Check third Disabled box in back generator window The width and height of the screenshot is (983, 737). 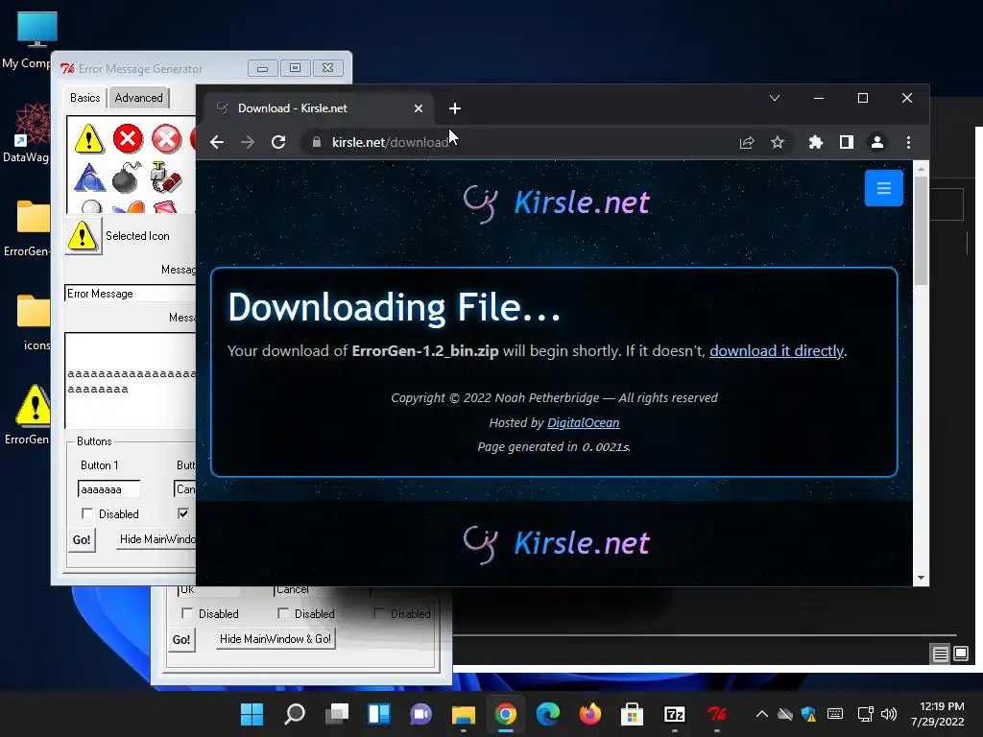(x=378, y=613)
